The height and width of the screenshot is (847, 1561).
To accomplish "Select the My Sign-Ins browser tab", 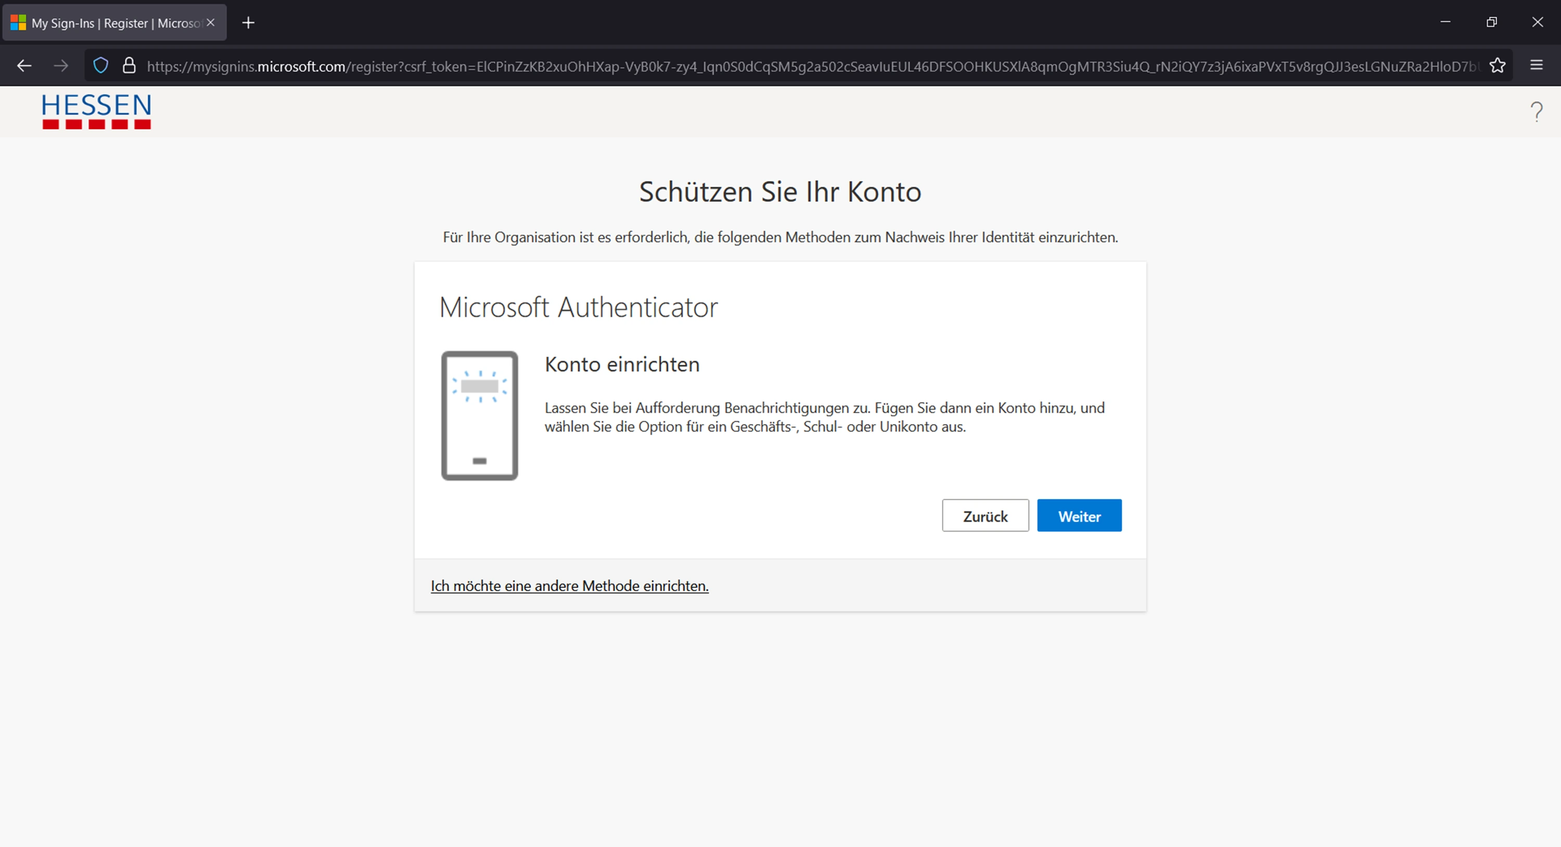I will pyautogui.click(x=114, y=23).
